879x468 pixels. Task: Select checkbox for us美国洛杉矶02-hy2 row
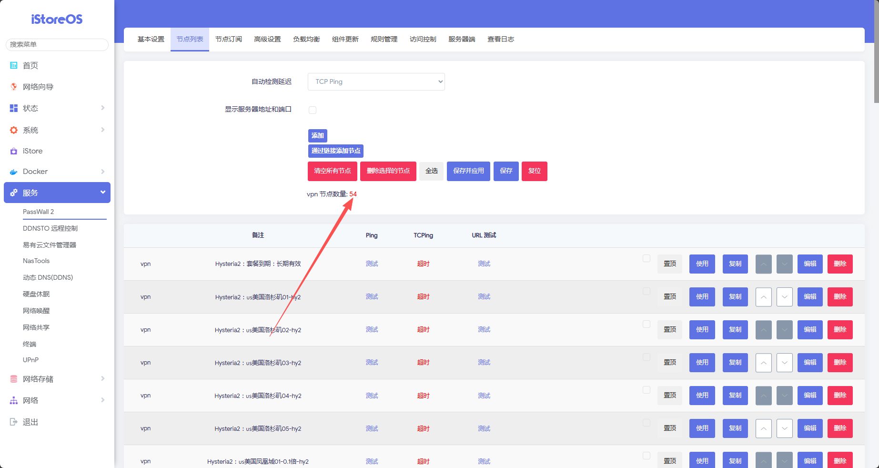click(647, 324)
